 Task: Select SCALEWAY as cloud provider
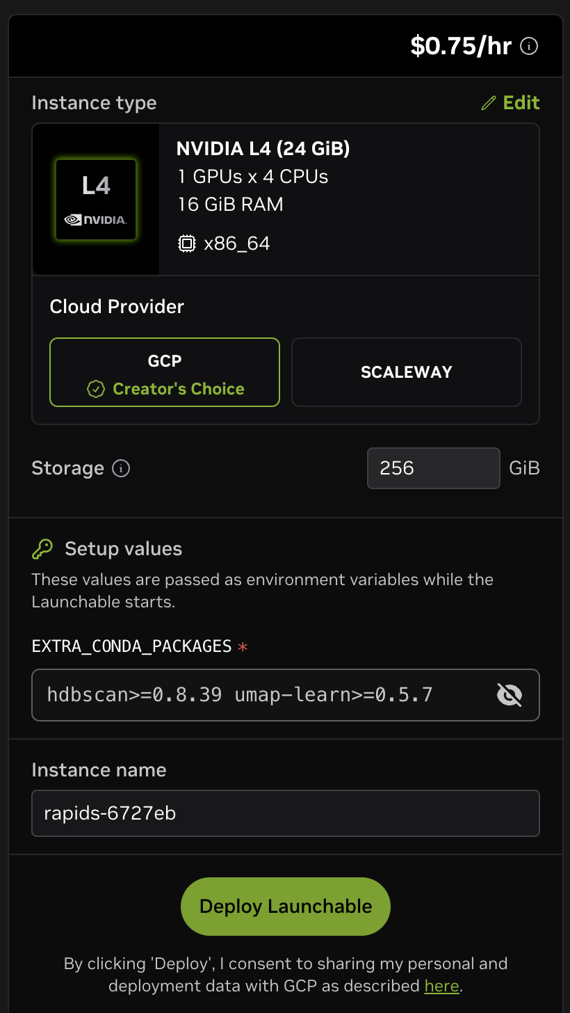tap(407, 372)
